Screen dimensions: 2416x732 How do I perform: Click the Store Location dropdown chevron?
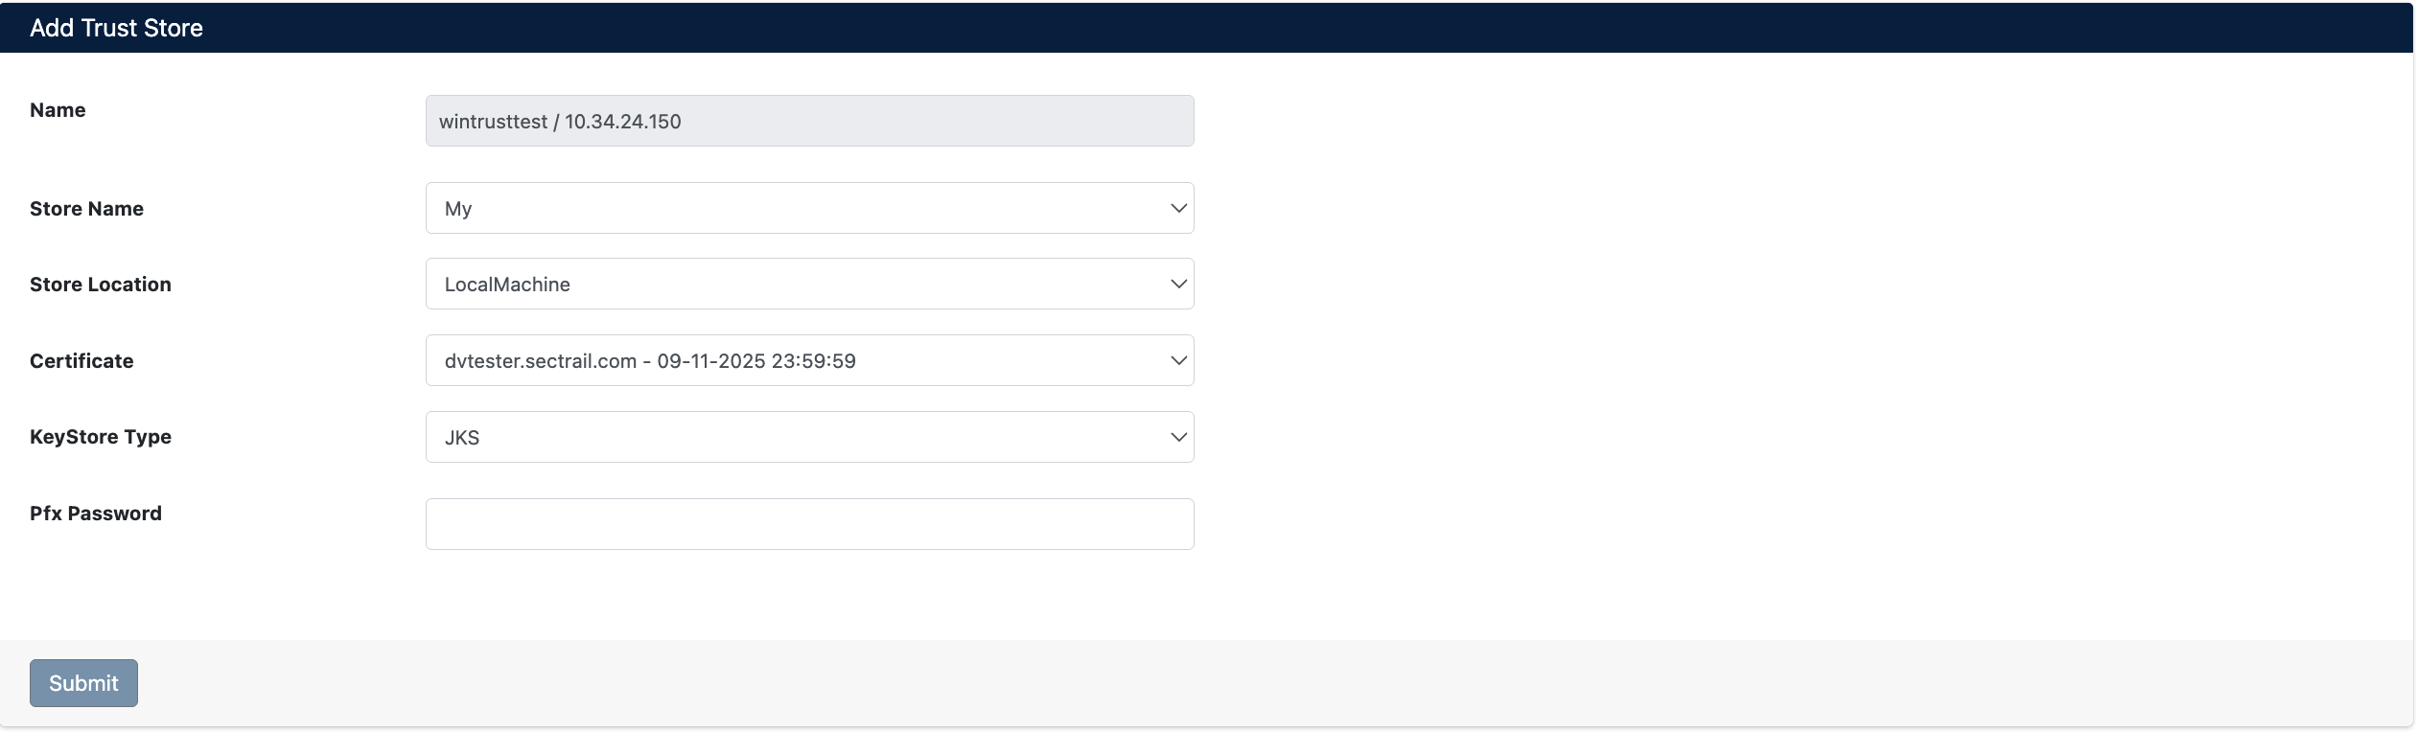pyautogui.click(x=1178, y=283)
